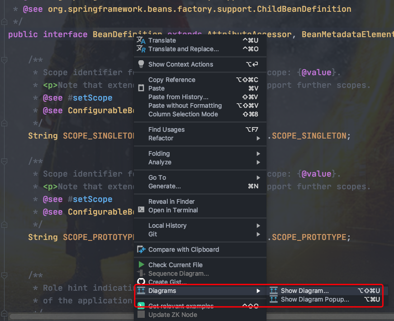
Task: Expand the Git submenu arrow
Action: point(258,234)
